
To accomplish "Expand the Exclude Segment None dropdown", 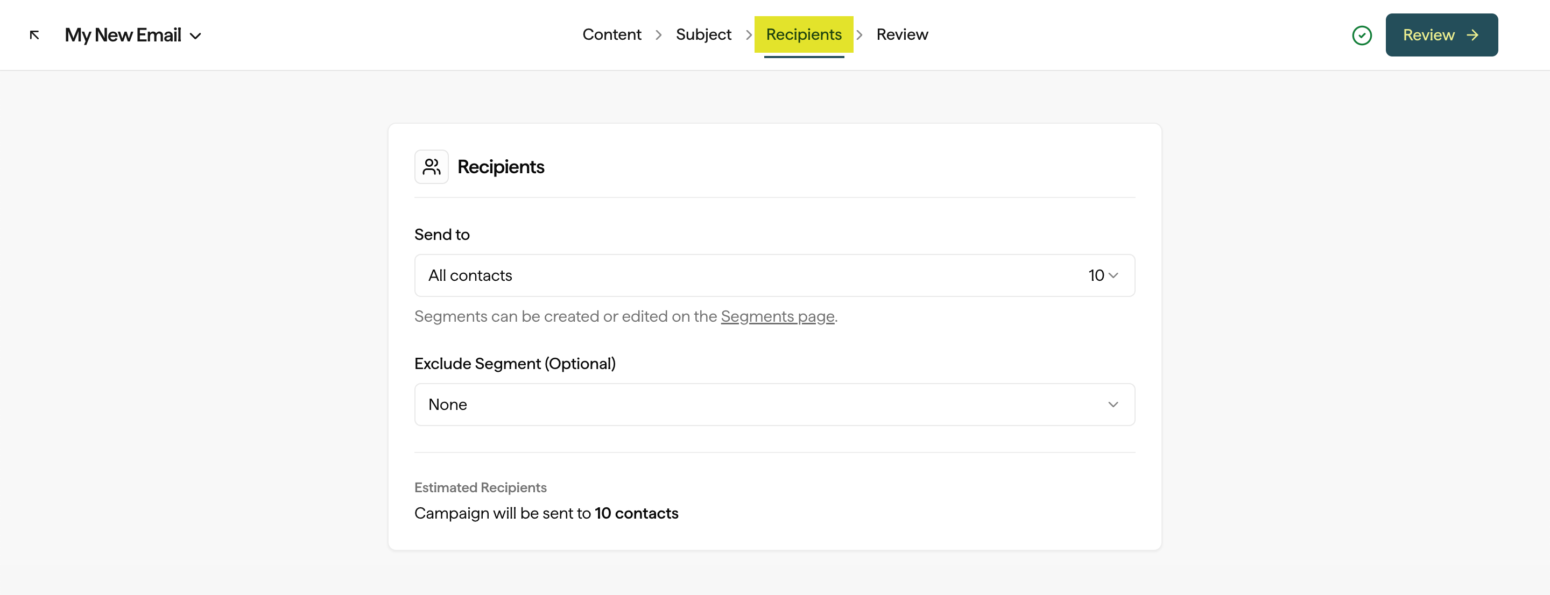I will tap(774, 404).
